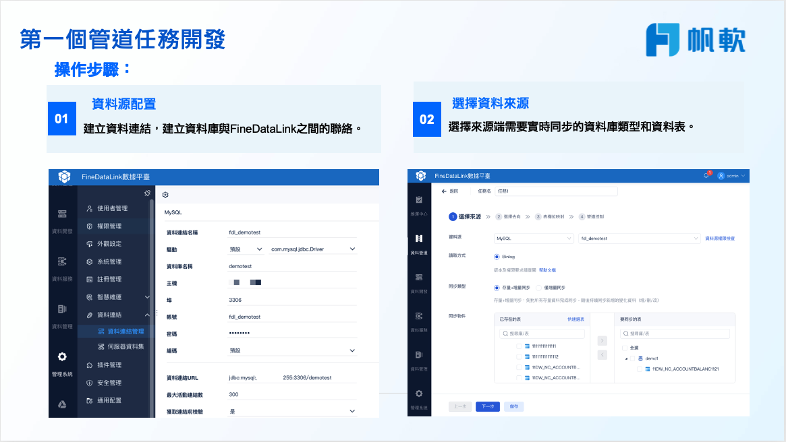Open 伺服器資料集 submenu item
Image resolution: width=786 pixels, height=442 pixels.
pos(125,346)
